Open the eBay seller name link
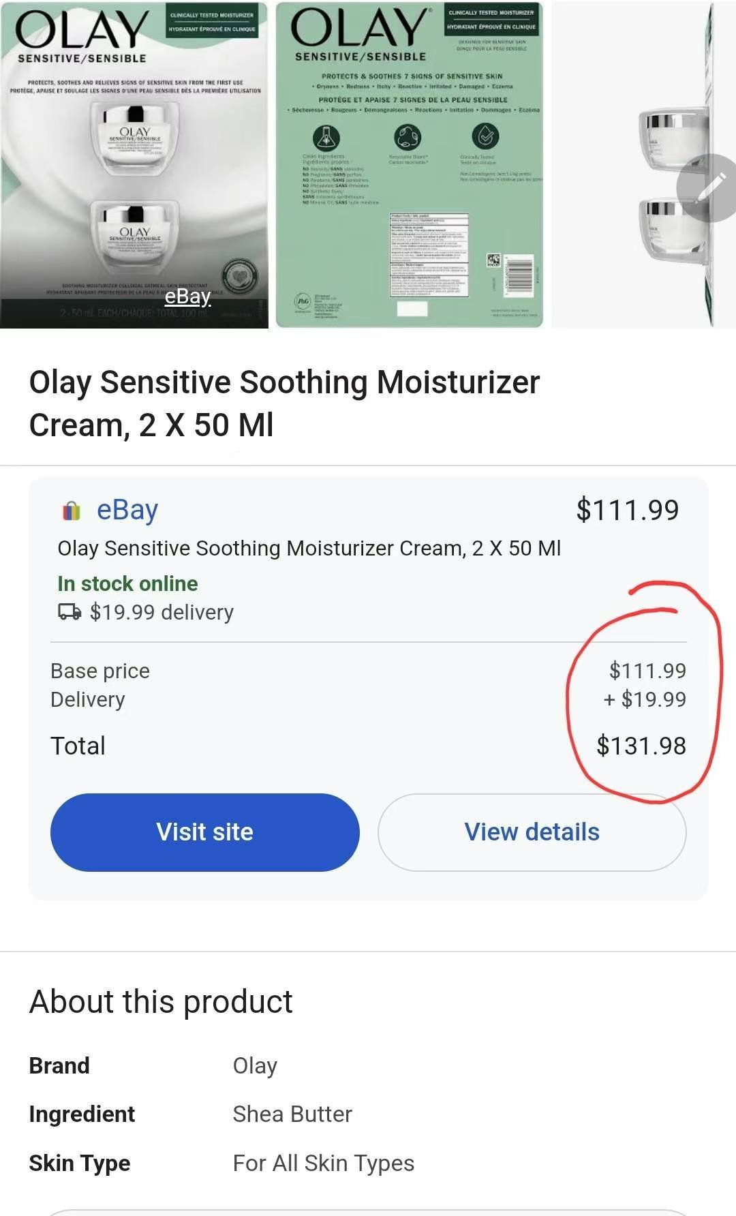This screenshot has height=1216, width=736. pos(127,510)
